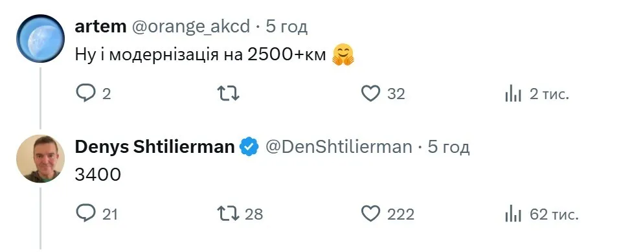
Task: Reply to Denys Shtilierman's 3400 tweet
Action: click(85, 214)
